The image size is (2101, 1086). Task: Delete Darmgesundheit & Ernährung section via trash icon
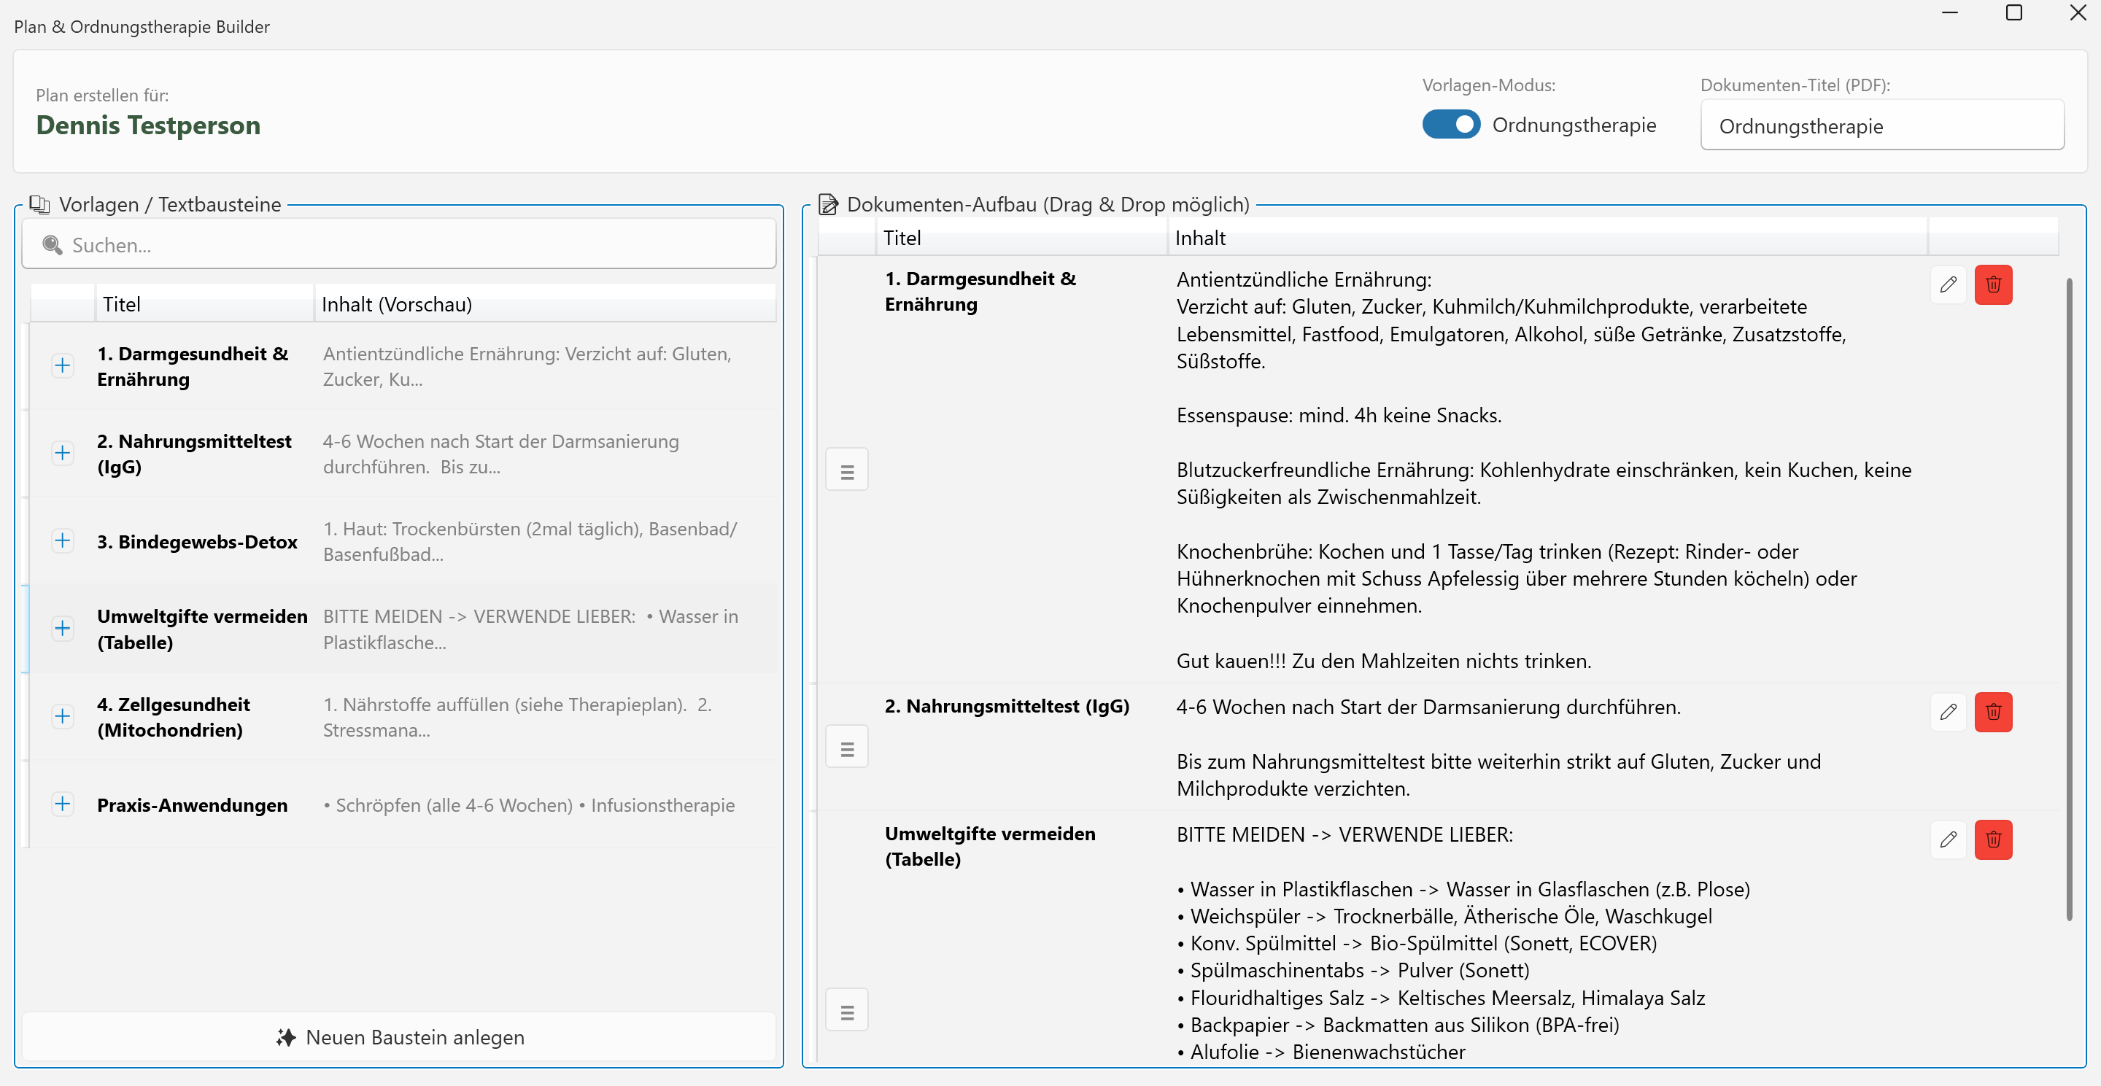[1993, 284]
